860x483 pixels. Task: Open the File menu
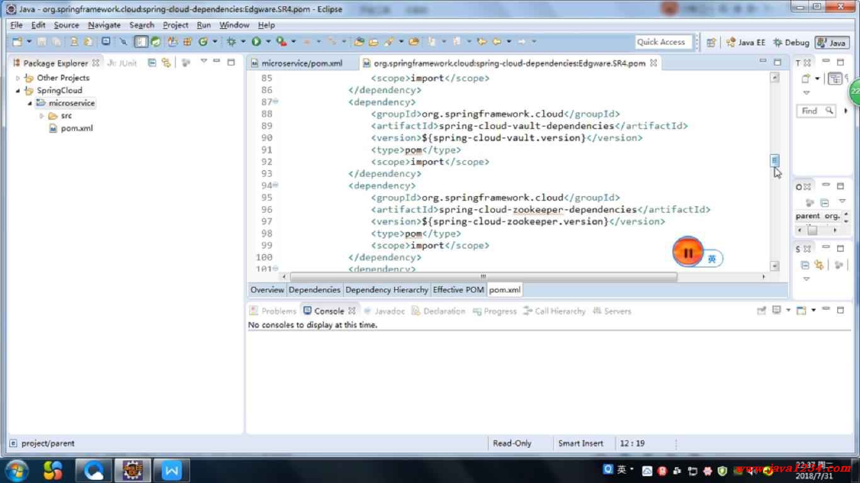pyautogui.click(x=16, y=25)
